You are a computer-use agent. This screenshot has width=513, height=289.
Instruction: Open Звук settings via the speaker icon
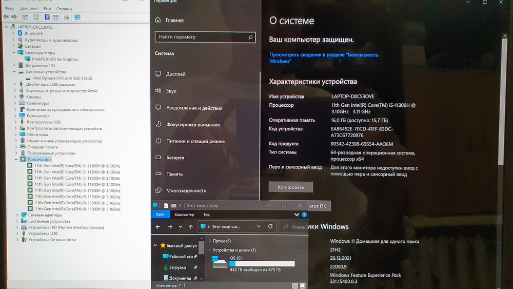[x=158, y=91]
